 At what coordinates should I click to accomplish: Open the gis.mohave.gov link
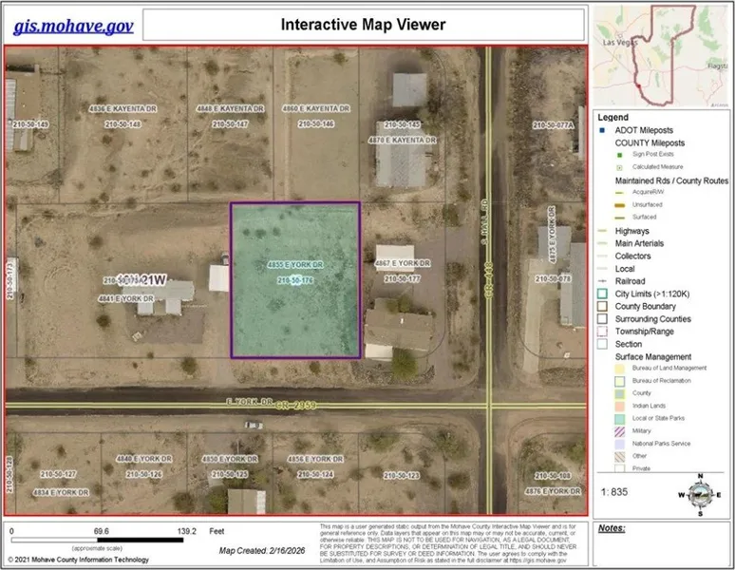click(72, 26)
